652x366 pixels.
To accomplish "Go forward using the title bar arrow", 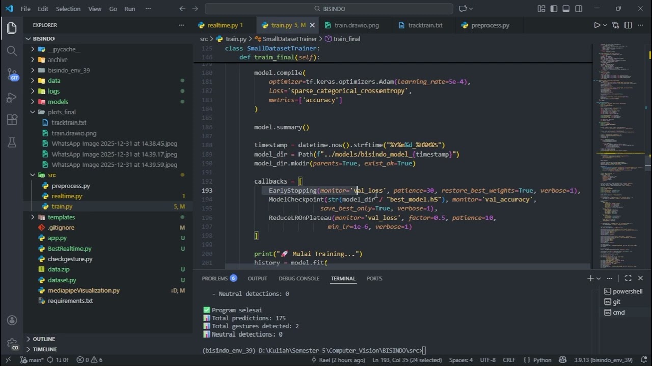I will click(x=196, y=9).
